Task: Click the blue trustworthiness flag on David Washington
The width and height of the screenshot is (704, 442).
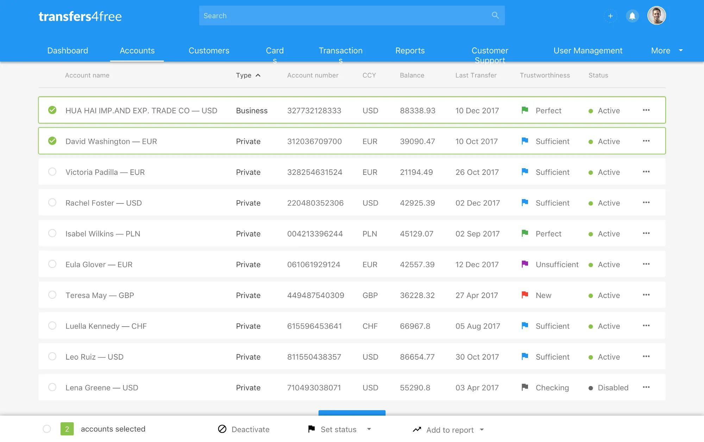Action: pyautogui.click(x=524, y=140)
